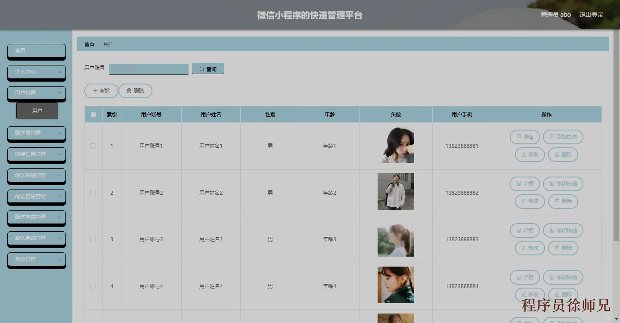Expand the 配送快递管理 sidebar menu
620x323 pixels.
pos(37,175)
